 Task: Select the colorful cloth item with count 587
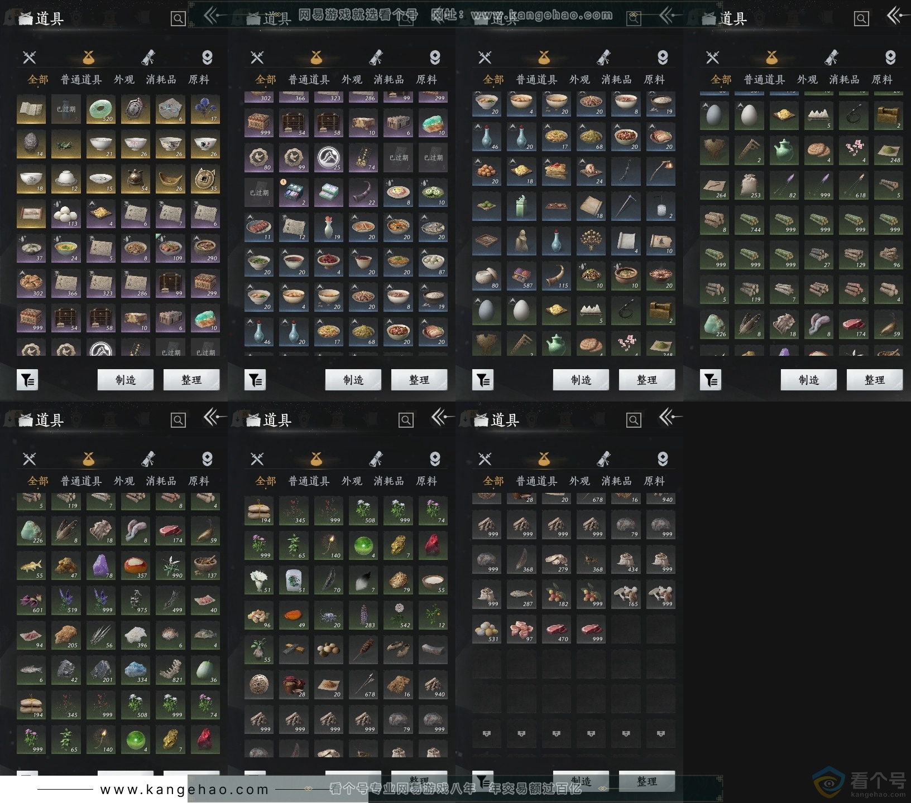click(521, 276)
